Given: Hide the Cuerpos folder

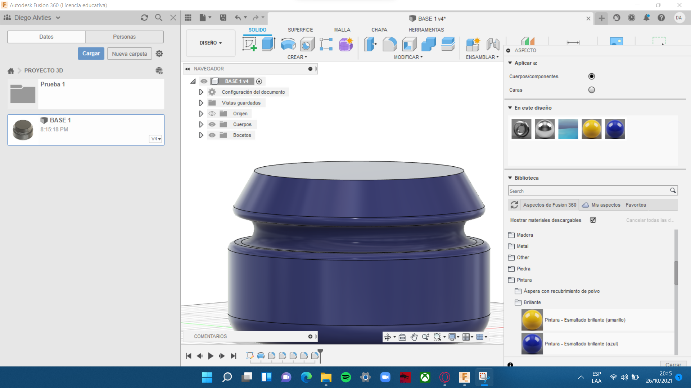Looking at the screenshot, I should 212,124.
